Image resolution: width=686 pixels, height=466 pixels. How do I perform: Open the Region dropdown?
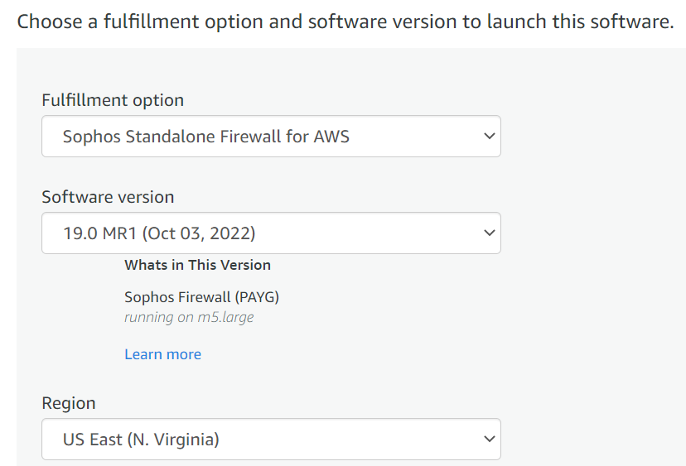[271, 440]
